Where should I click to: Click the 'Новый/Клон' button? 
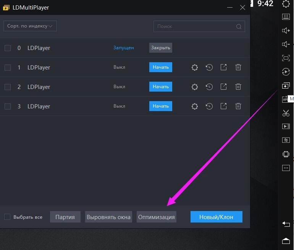point(216,217)
